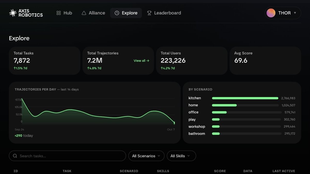Click the Hub grid icon

tap(59, 13)
